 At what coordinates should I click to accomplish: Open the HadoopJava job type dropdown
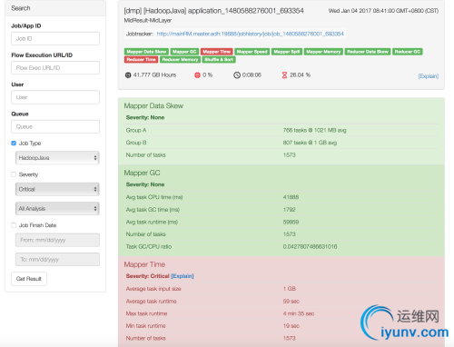pos(57,158)
